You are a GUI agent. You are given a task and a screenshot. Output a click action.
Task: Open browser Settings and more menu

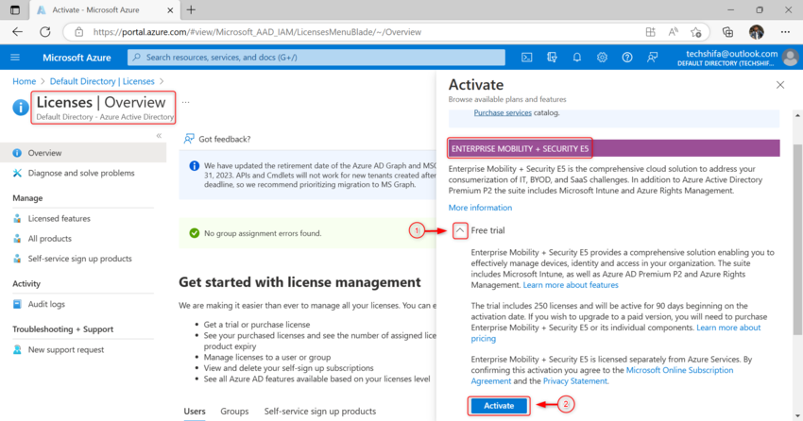click(x=785, y=32)
